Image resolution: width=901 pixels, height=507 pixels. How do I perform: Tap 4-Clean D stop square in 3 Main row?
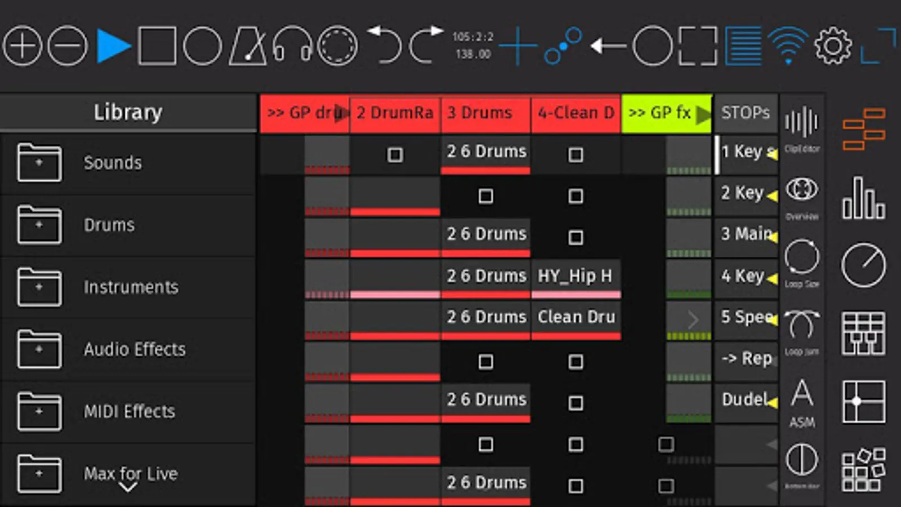click(x=576, y=237)
